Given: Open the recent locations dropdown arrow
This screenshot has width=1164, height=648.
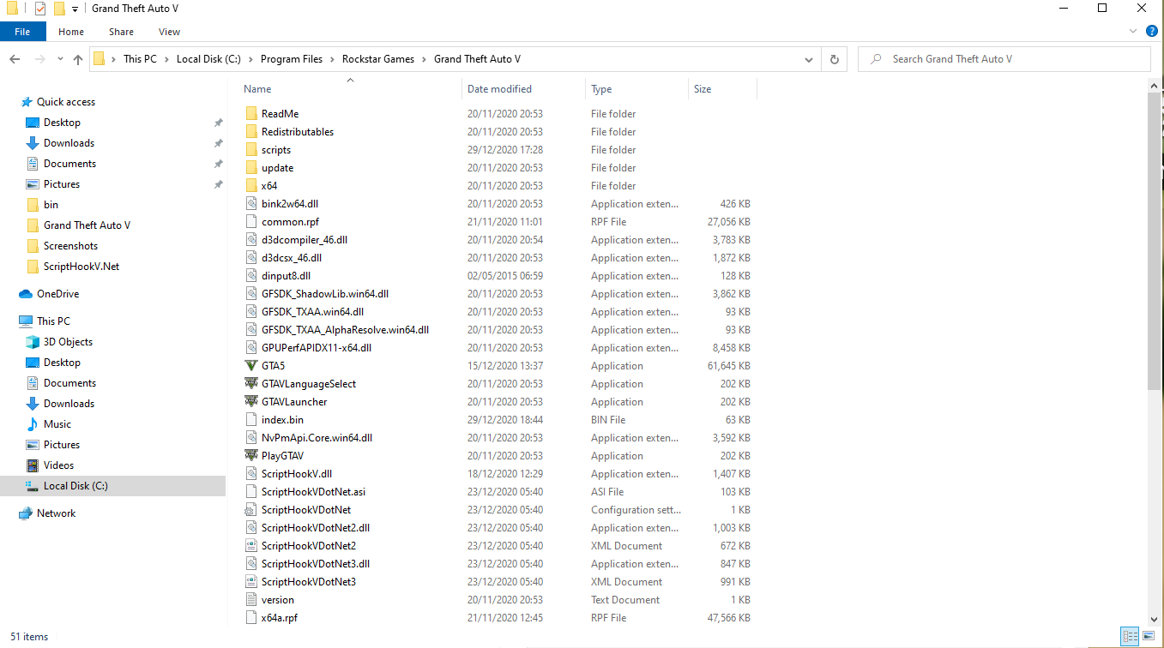Looking at the screenshot, I should pos(59,60).
